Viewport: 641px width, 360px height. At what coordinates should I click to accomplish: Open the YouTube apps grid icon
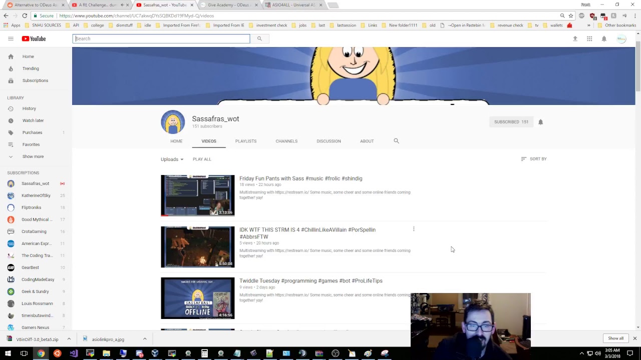click(589, 38)
